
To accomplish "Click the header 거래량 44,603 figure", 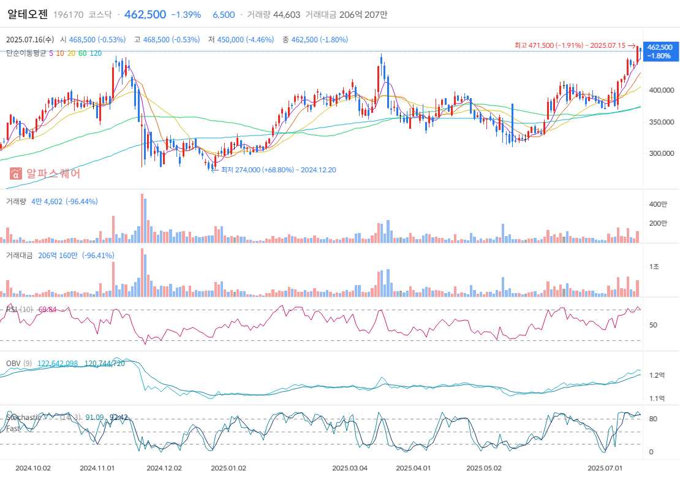I will pyautogui.click(x=274, y=15).
